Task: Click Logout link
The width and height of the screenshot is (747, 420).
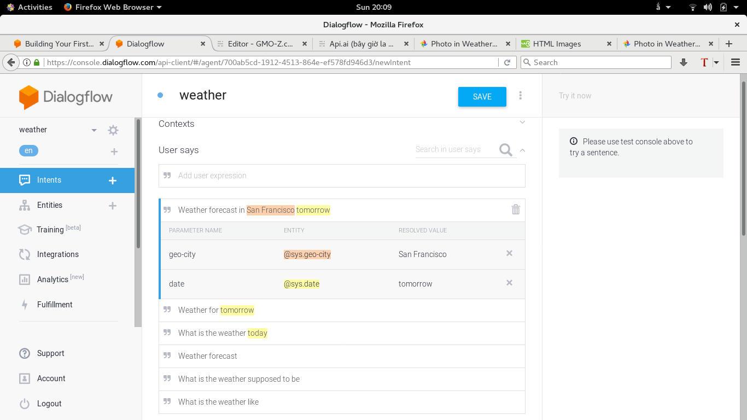Action: 49,404
